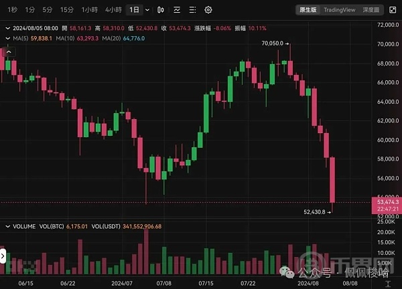Select the 15分 timeframe
The width and height of the screenshot is (402, 289).
pos(66,10)
